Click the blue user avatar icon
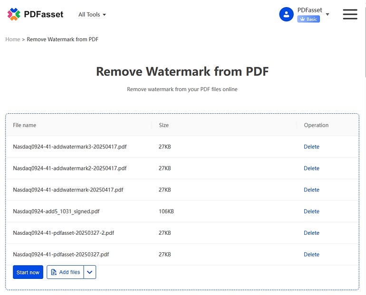Viewport: 366px width, 295px height. coord(286,14)
